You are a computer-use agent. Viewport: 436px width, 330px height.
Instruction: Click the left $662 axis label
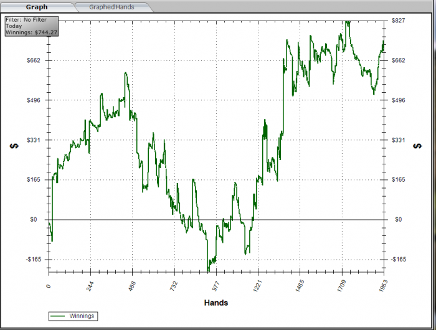click(x=34, y=60)
